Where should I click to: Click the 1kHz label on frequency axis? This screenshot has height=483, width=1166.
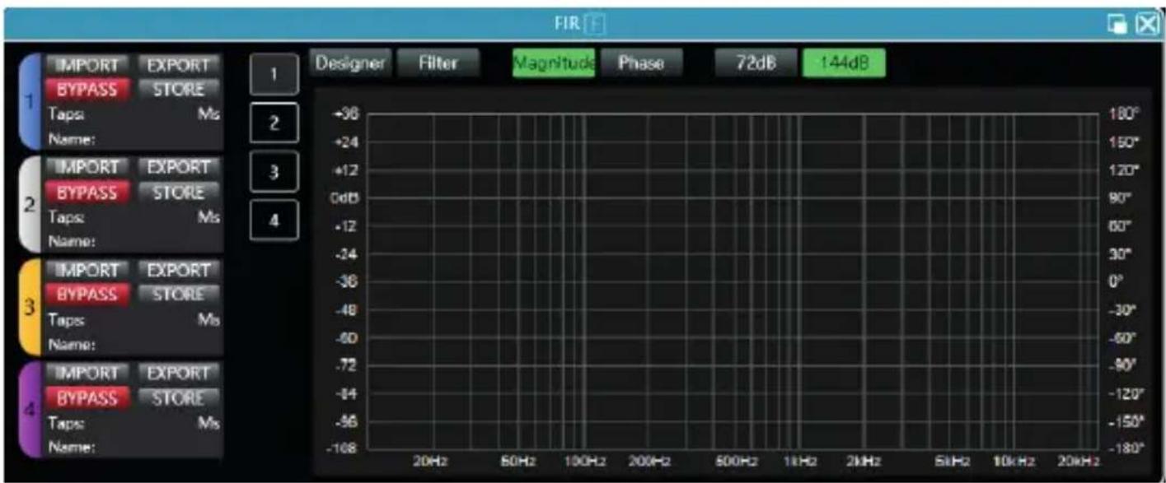(x=799, y=461)
